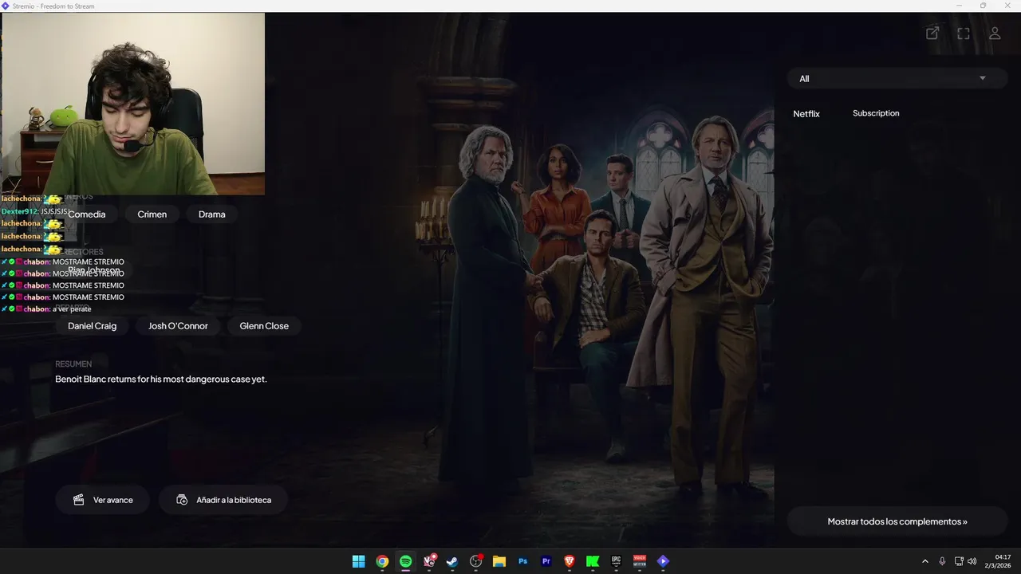Open the Windows Start menu
The width and height of the screenshot is (1021, 574).
point(359,561)
